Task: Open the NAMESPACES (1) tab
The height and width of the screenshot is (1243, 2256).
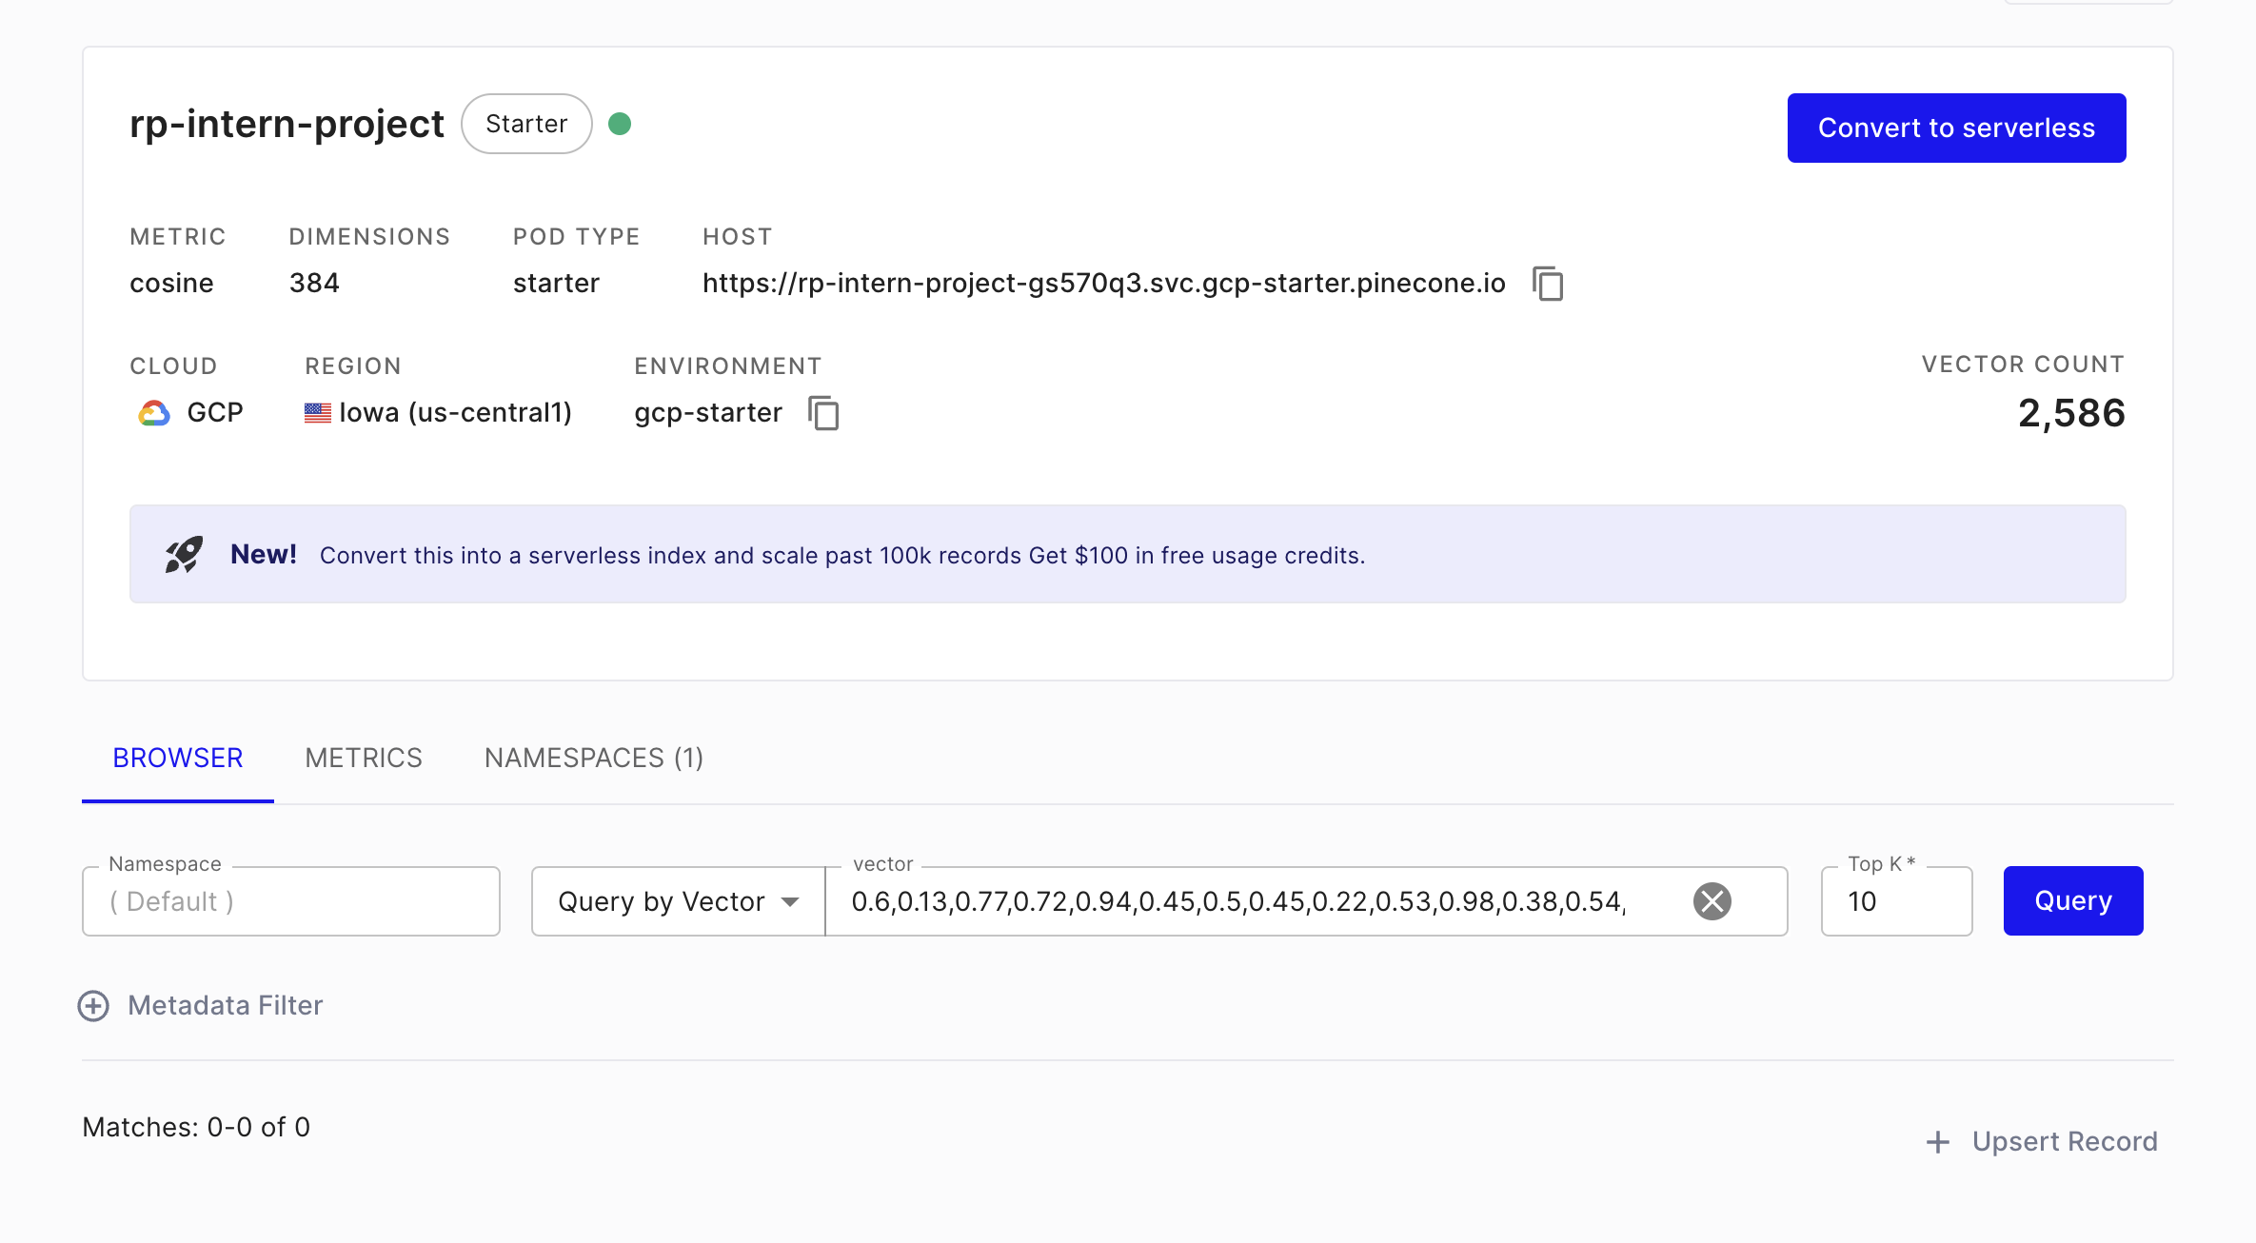Action: click(594, 758)
